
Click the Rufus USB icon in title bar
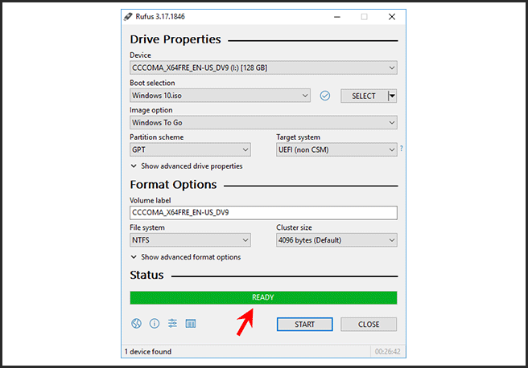128,16
